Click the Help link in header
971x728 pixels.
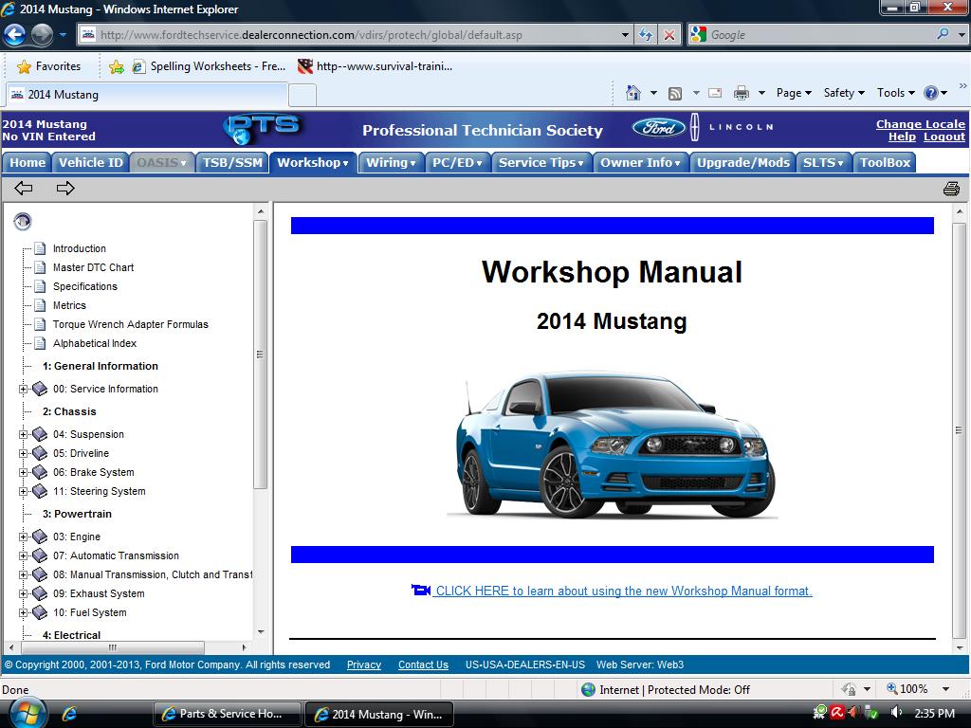click(902, 136)
